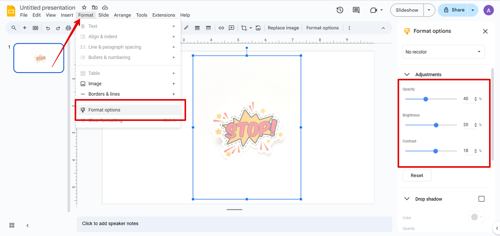This screenshot has width=500, height=236.
Task: Hide the menus with collapse arrow
Action: 383,28
